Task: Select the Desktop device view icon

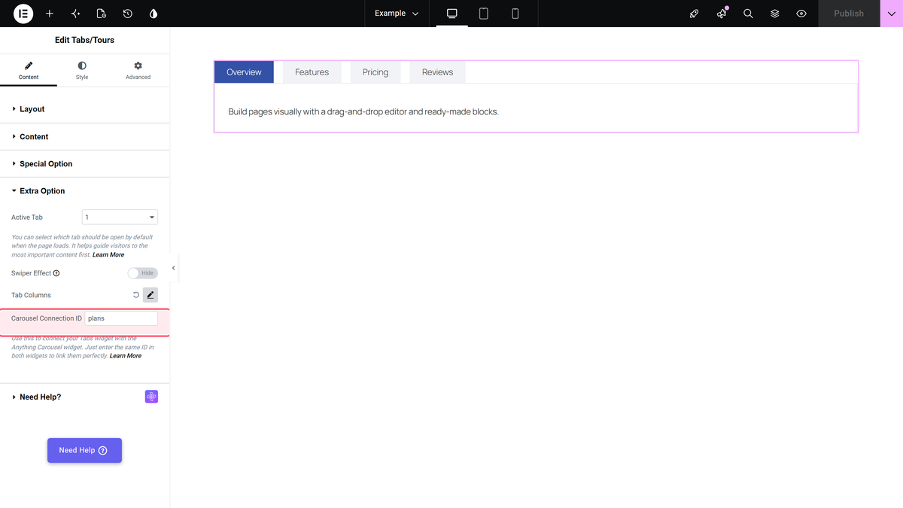Action: point(452,14)
